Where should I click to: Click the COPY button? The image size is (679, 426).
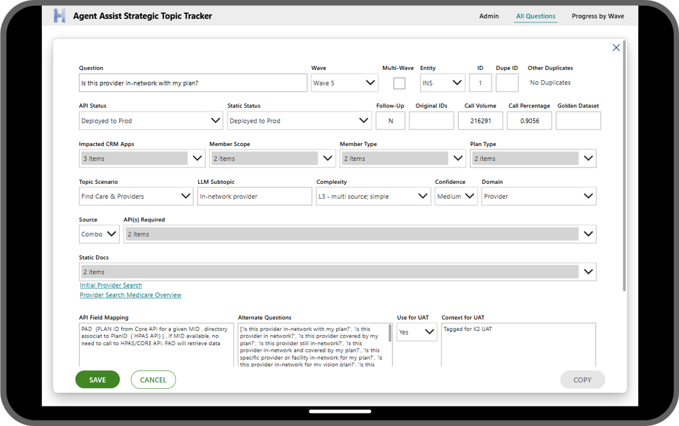pos(582,380)
